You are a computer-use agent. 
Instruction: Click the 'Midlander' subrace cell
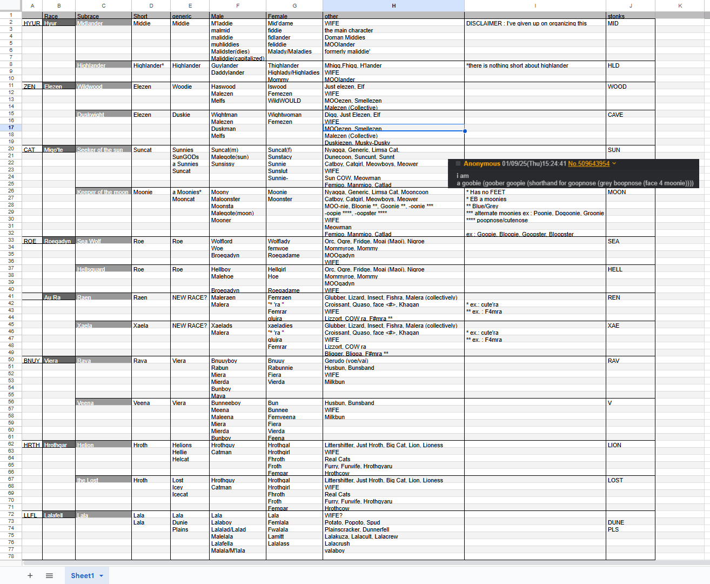point(103,23)
